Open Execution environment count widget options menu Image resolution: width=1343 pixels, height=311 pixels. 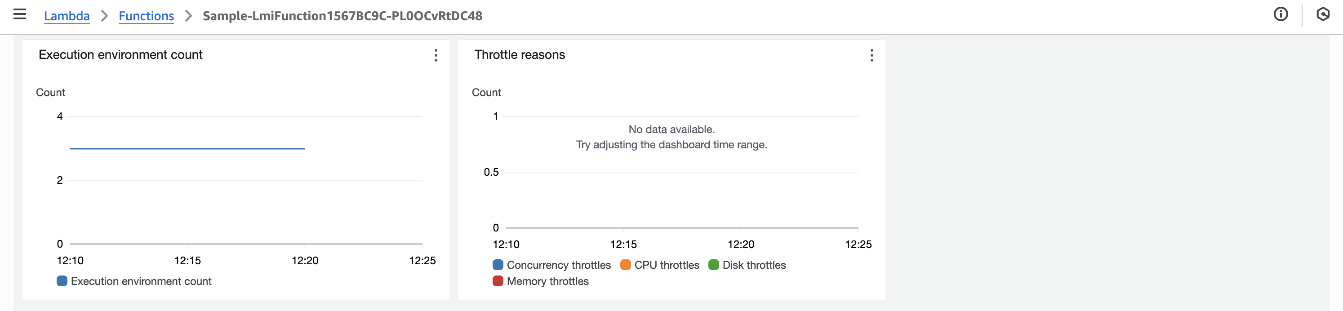[436, 56]
